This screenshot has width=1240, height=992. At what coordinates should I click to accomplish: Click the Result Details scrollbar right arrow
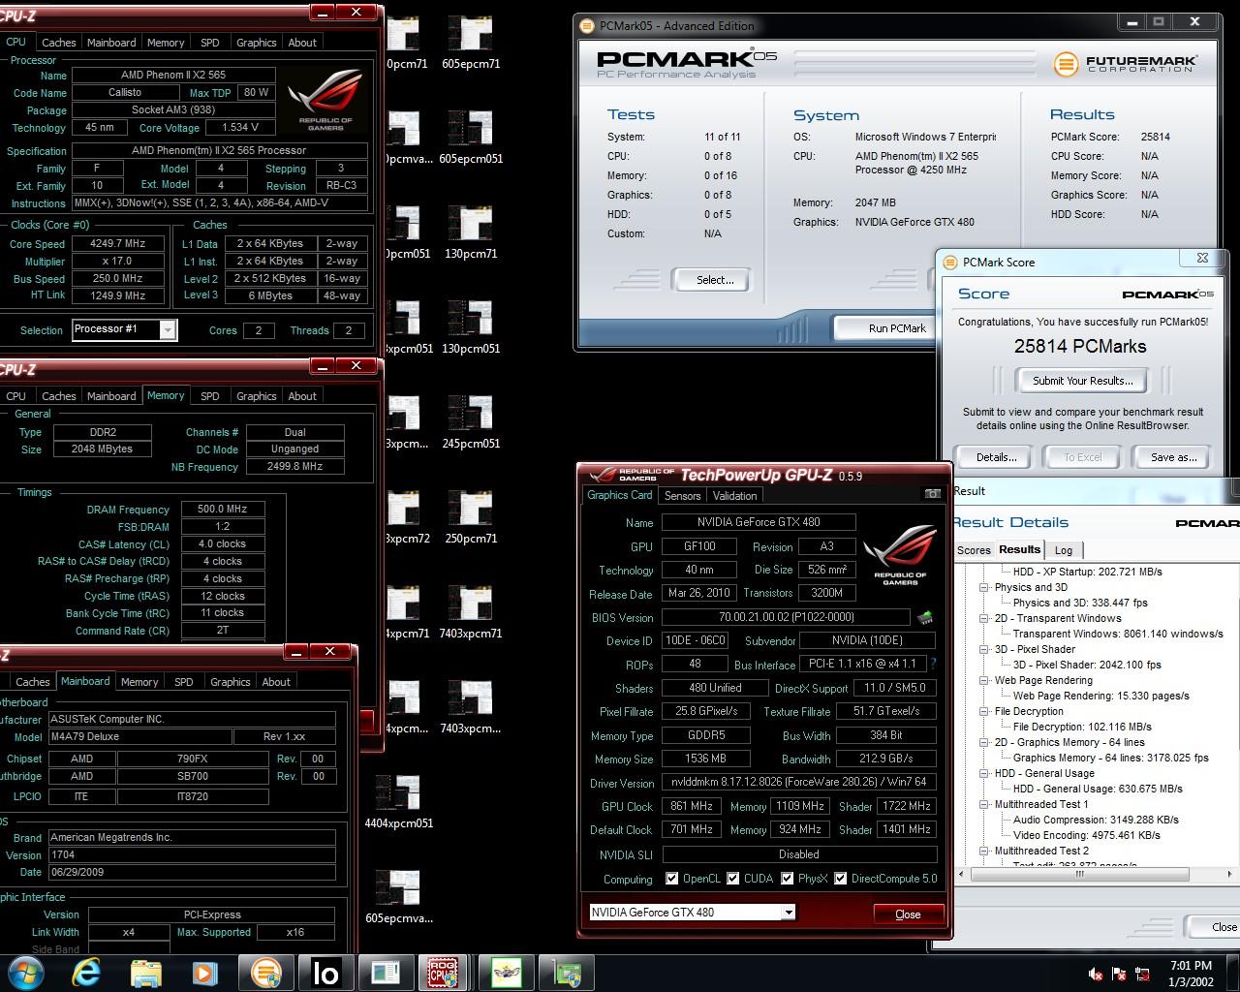tap(1232, 874)
